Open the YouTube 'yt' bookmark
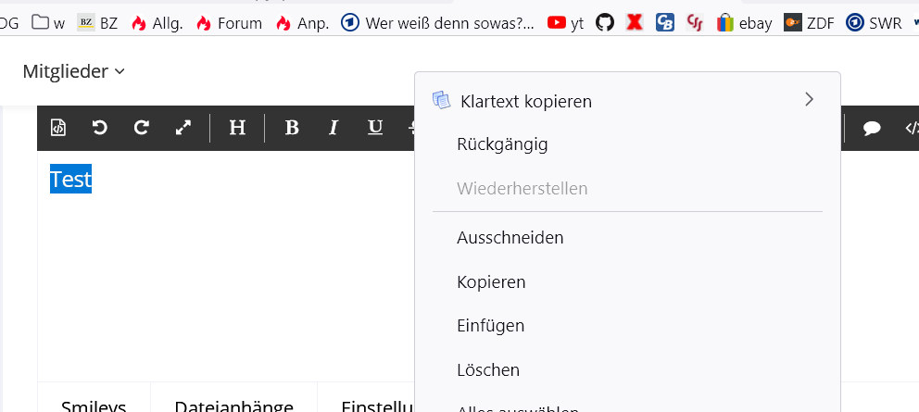This screenshot has height=412, width=919. coord(565,23)
